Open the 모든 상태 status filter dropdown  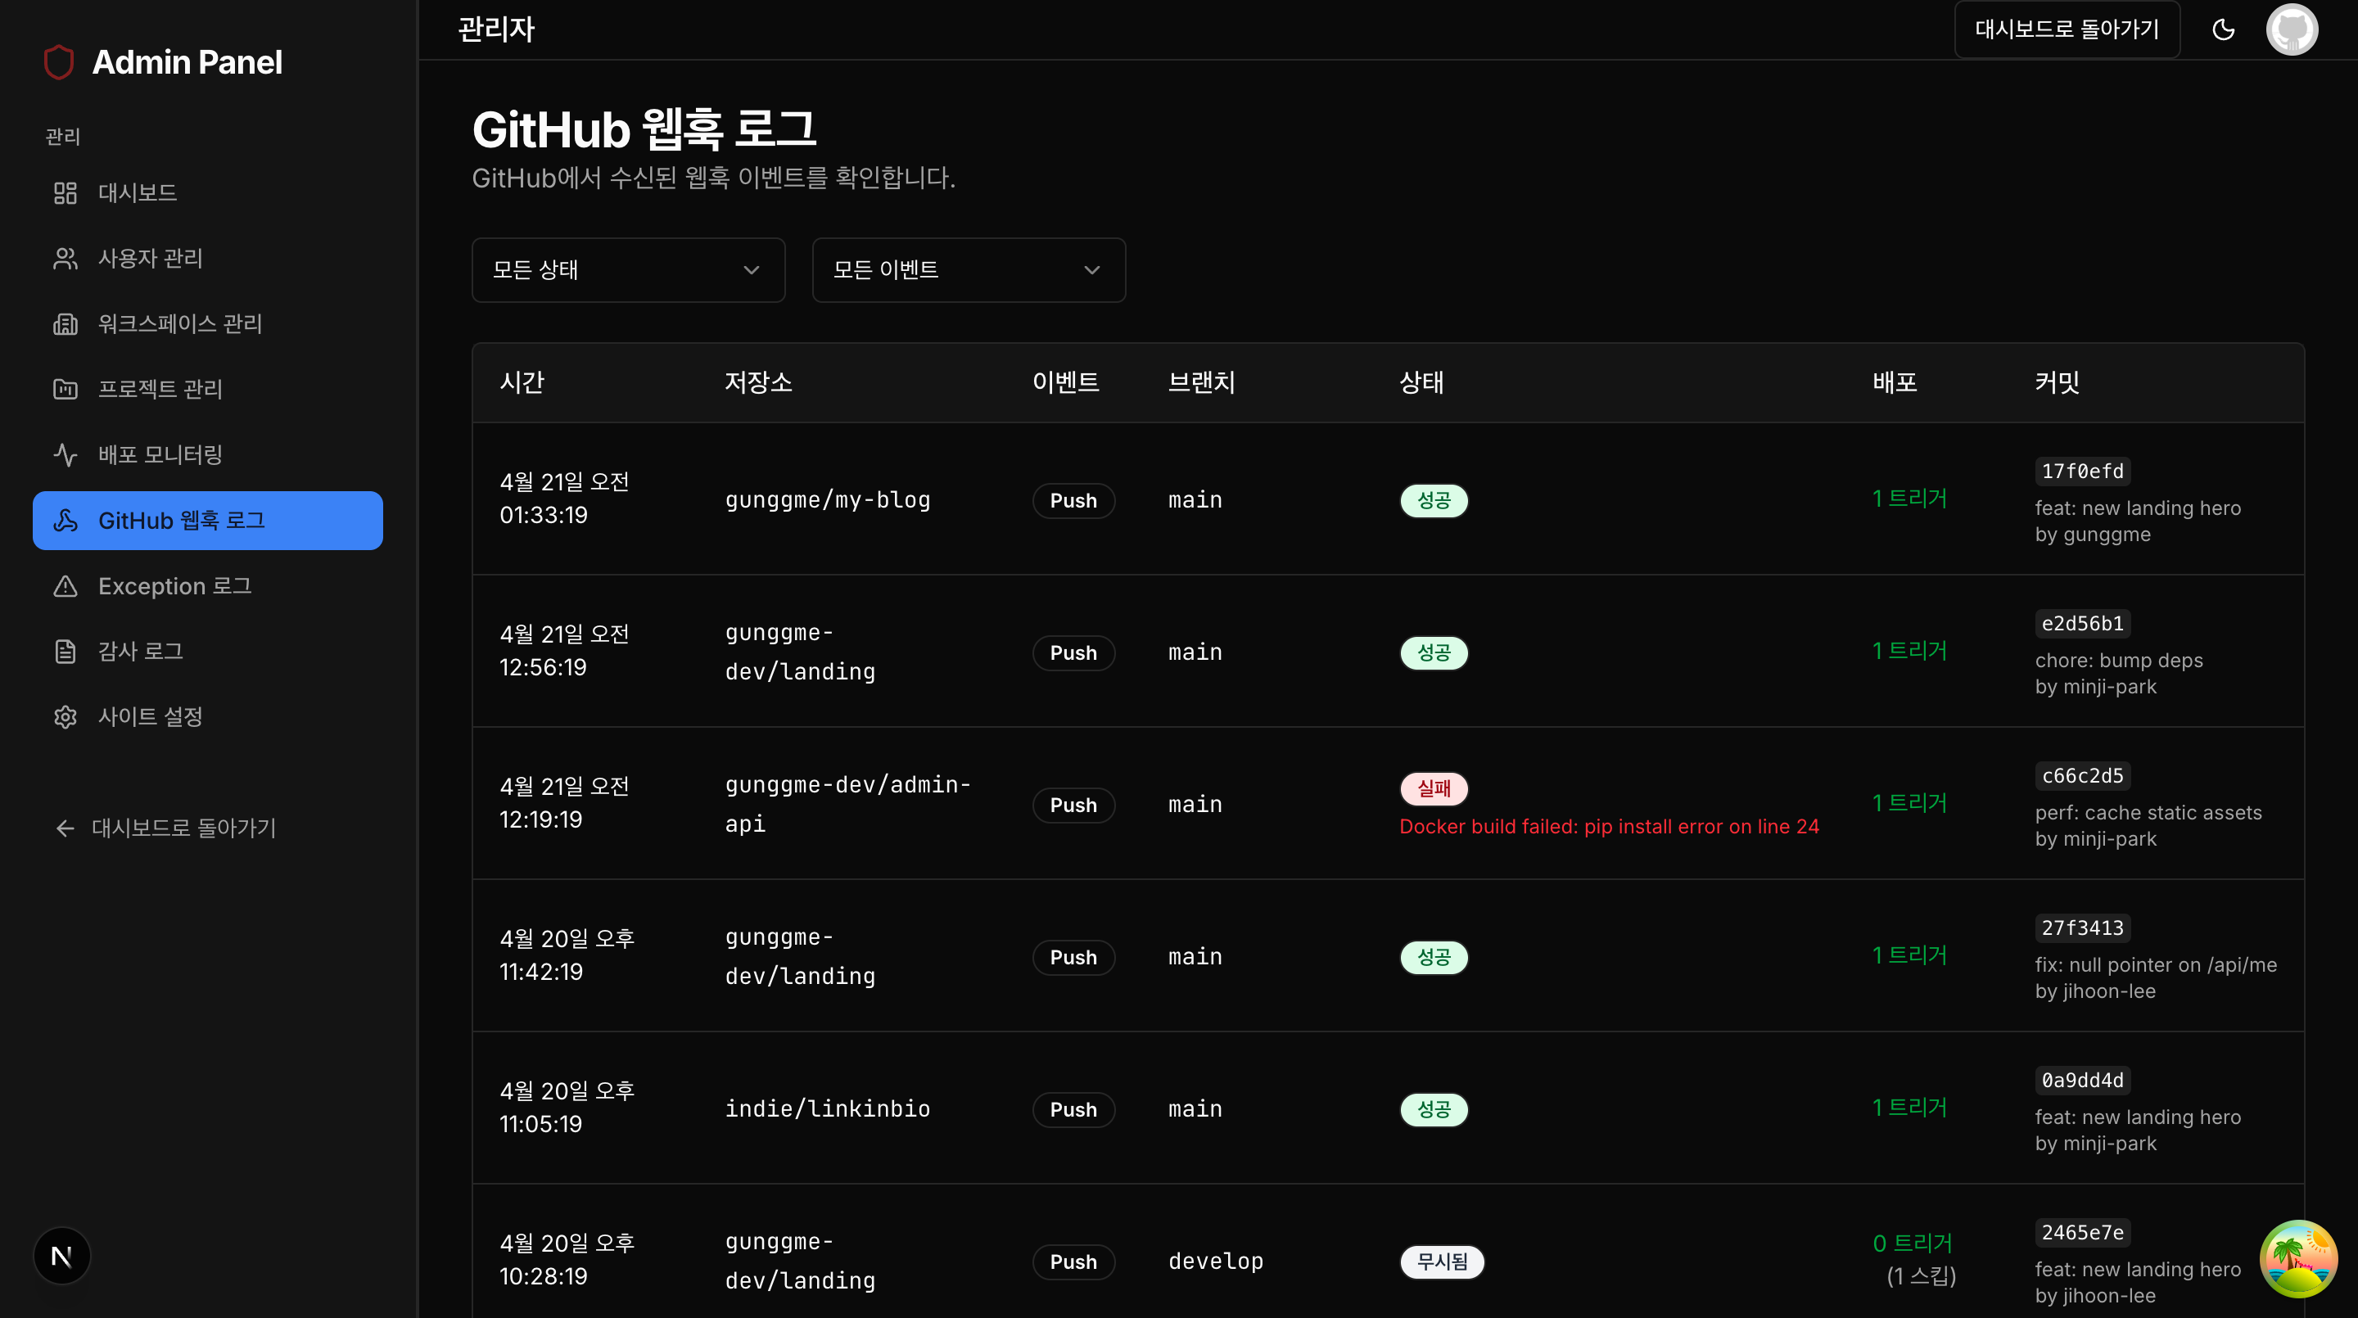628,270
